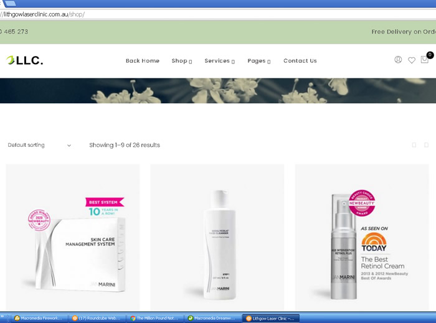Expand the Services menu dropdown
The image size is (436, 323).
219,61
